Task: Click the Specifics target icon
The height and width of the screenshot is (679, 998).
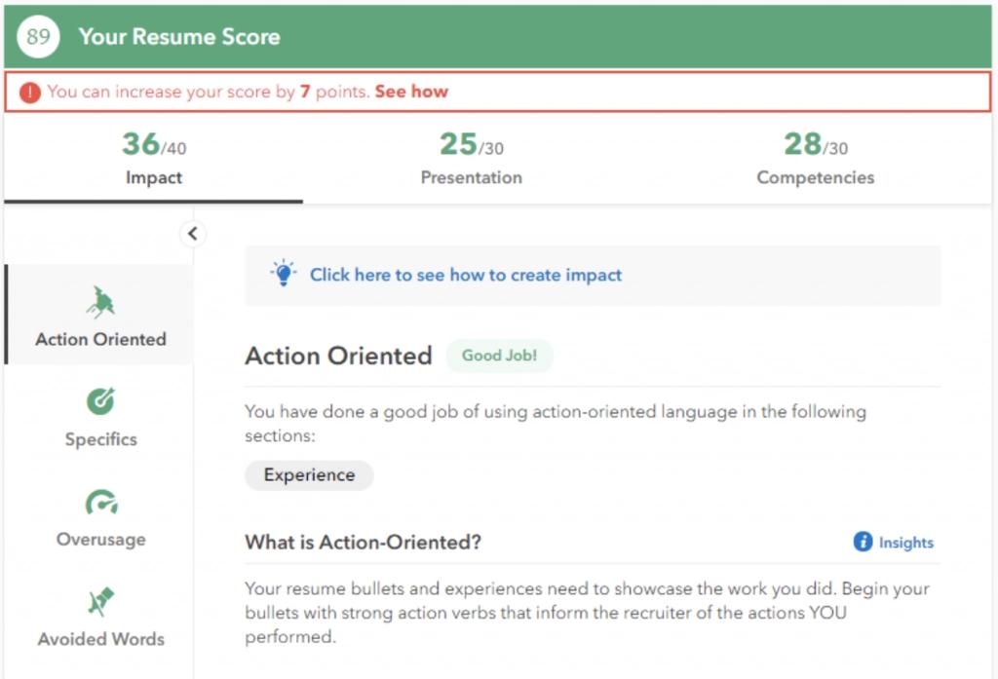Action: pyautogui.click(x=100, y=400)
